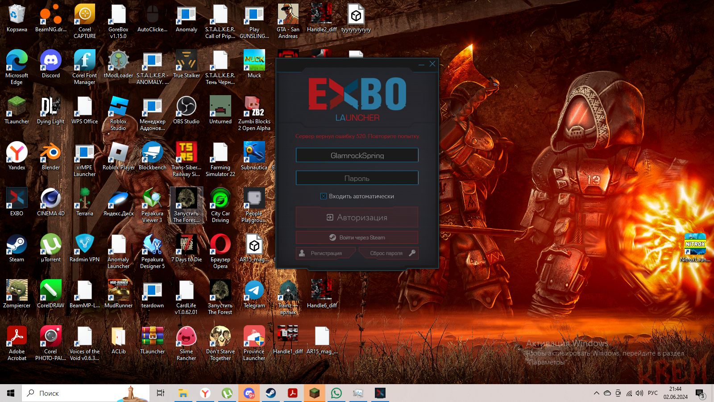Open the 'Регистрация' link
Viewport: 714px width, 402px height.
tap(326, 253)
